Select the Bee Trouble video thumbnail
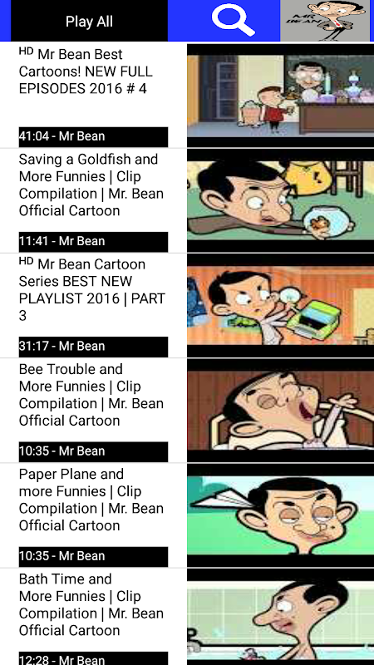374x665 pixels. [280, 410]
